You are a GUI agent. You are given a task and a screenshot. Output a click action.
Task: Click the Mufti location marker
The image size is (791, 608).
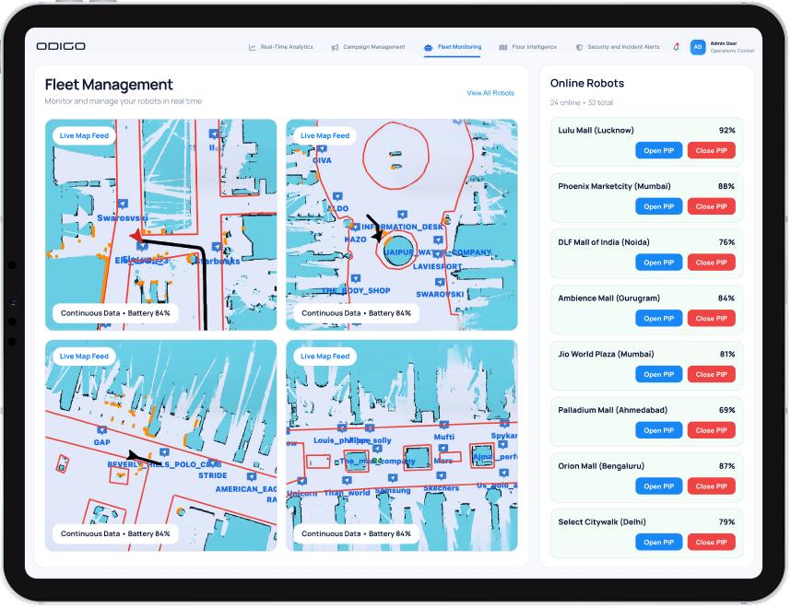click(445, 425)
